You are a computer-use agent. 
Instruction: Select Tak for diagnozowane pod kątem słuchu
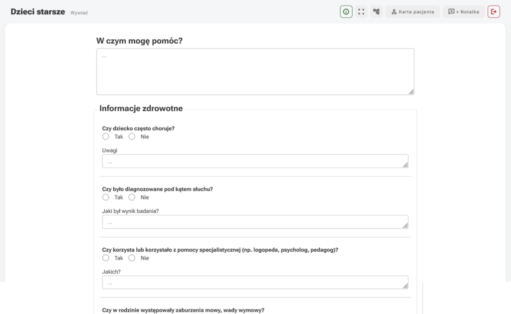click(x=106, y=197)
